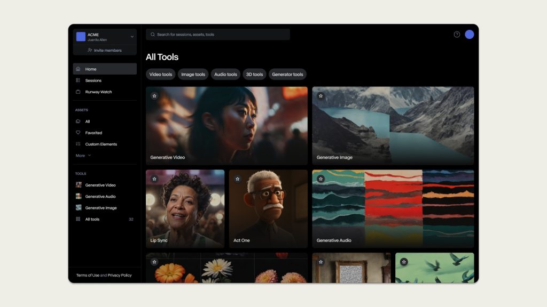547x307 pixels.
Task: Open the picture frame tool card
Action: pyautogui.click(x=351, y=268)
